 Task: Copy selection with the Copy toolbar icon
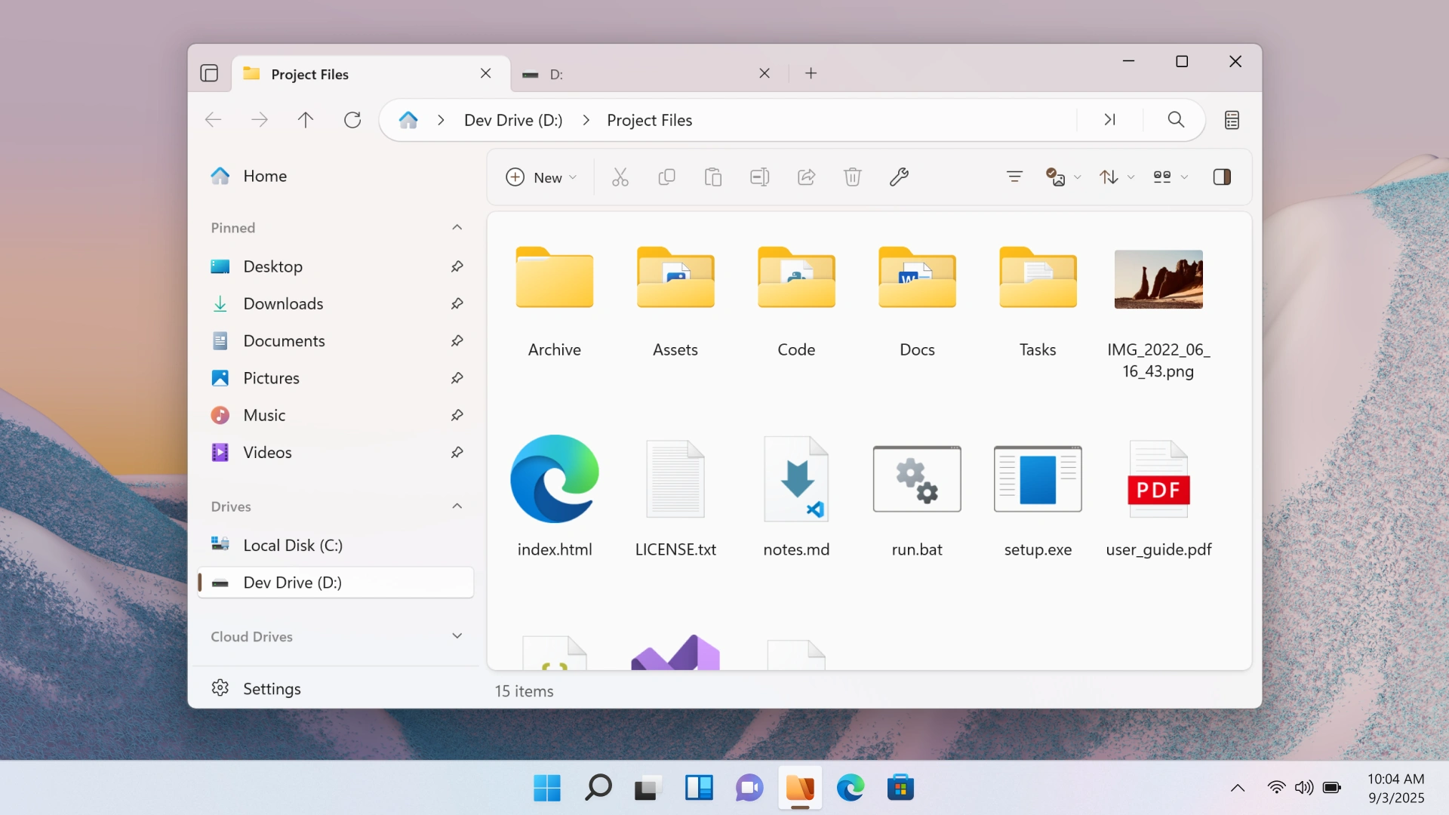pos(667,177)
